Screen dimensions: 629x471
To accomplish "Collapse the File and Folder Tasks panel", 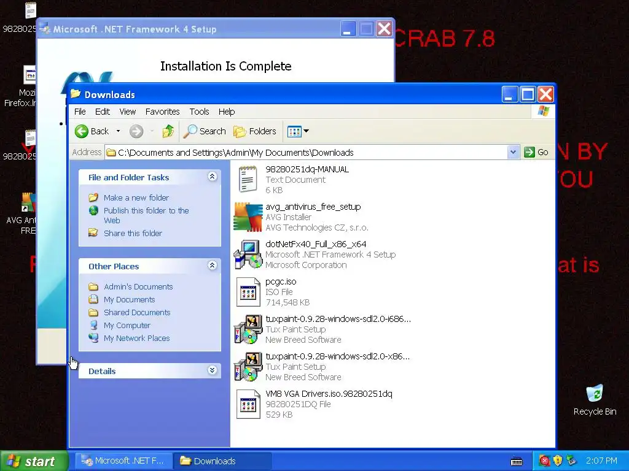I will (212, 177).
